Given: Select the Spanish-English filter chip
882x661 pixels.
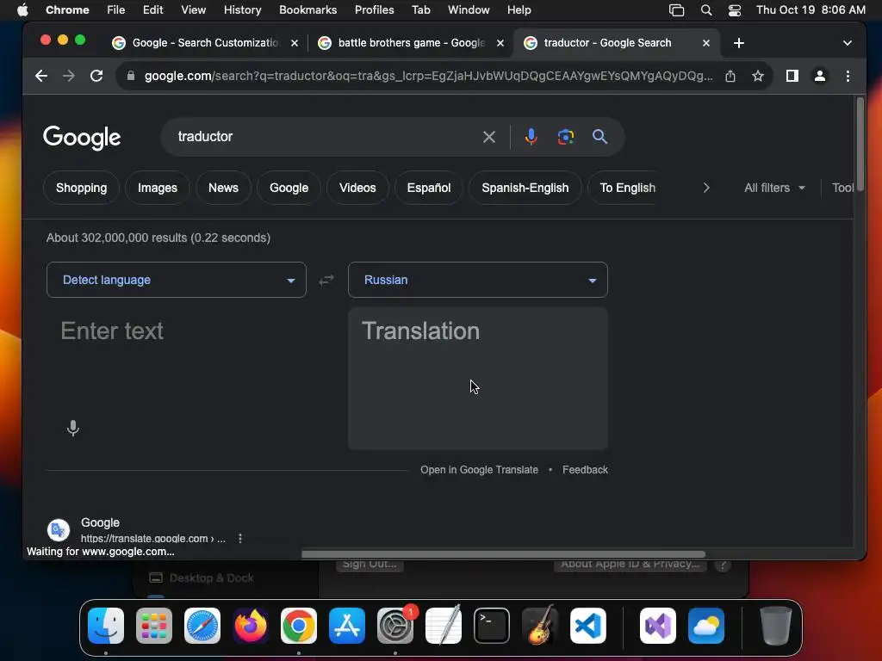Looking at the screenshot, I should (x=525, y=188).
